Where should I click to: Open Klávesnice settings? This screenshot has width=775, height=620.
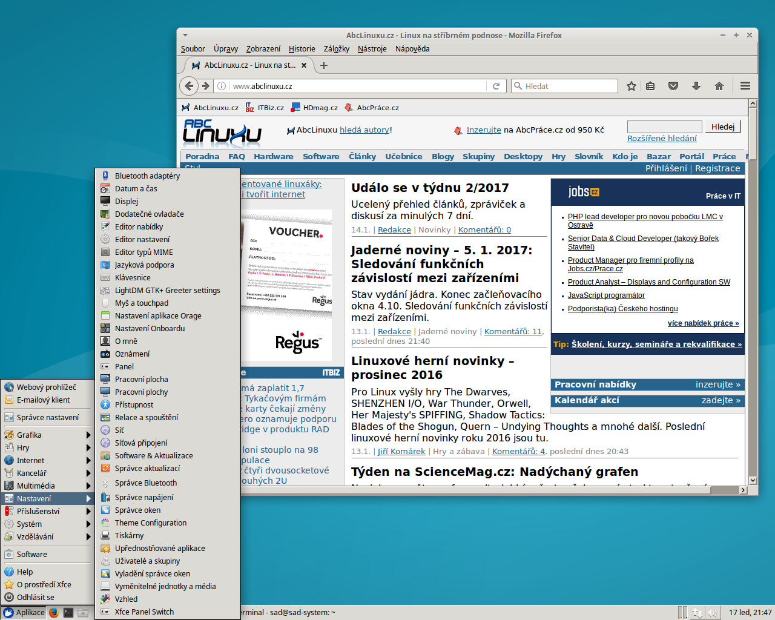pos(168,277)
